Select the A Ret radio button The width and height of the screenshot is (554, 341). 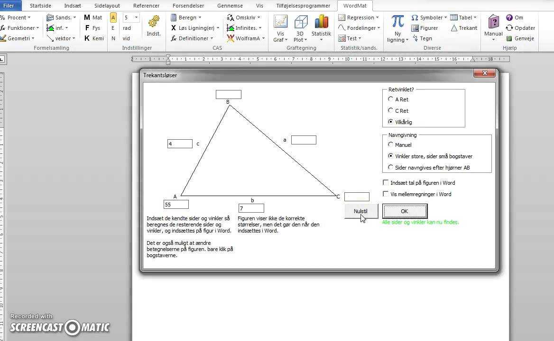391,99
